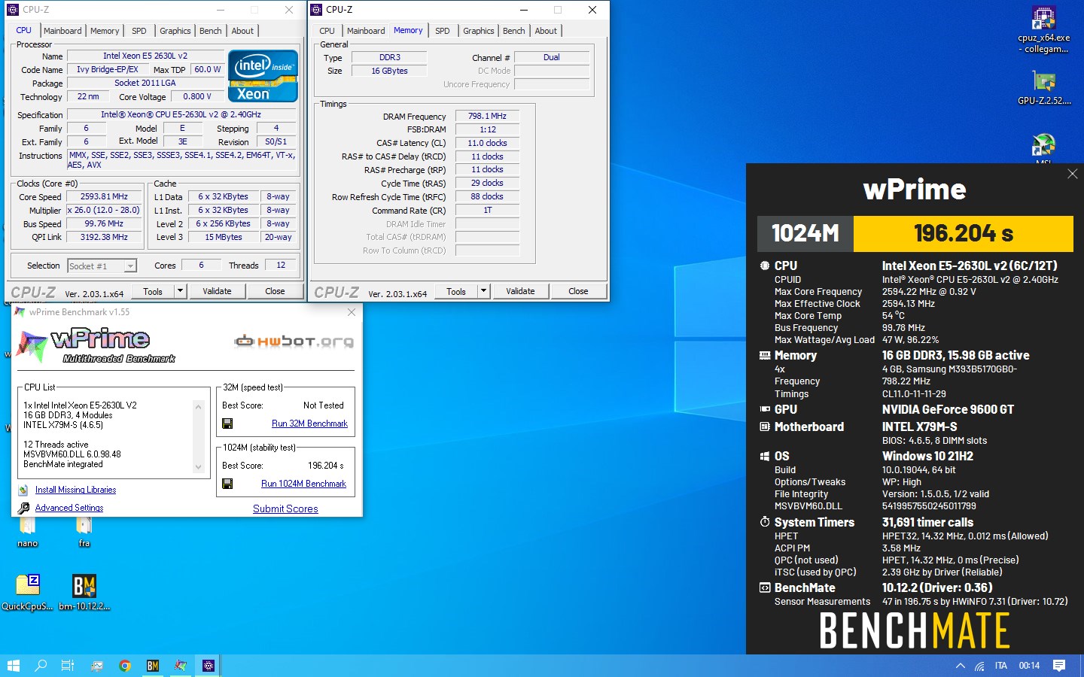Switch to wPrime on taskbar
Image resolution: width=1084 pixels, height=677 pixels.
coord(181,666)
